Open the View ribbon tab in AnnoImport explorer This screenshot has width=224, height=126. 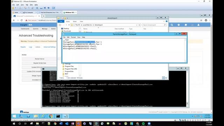click(81, 21)
